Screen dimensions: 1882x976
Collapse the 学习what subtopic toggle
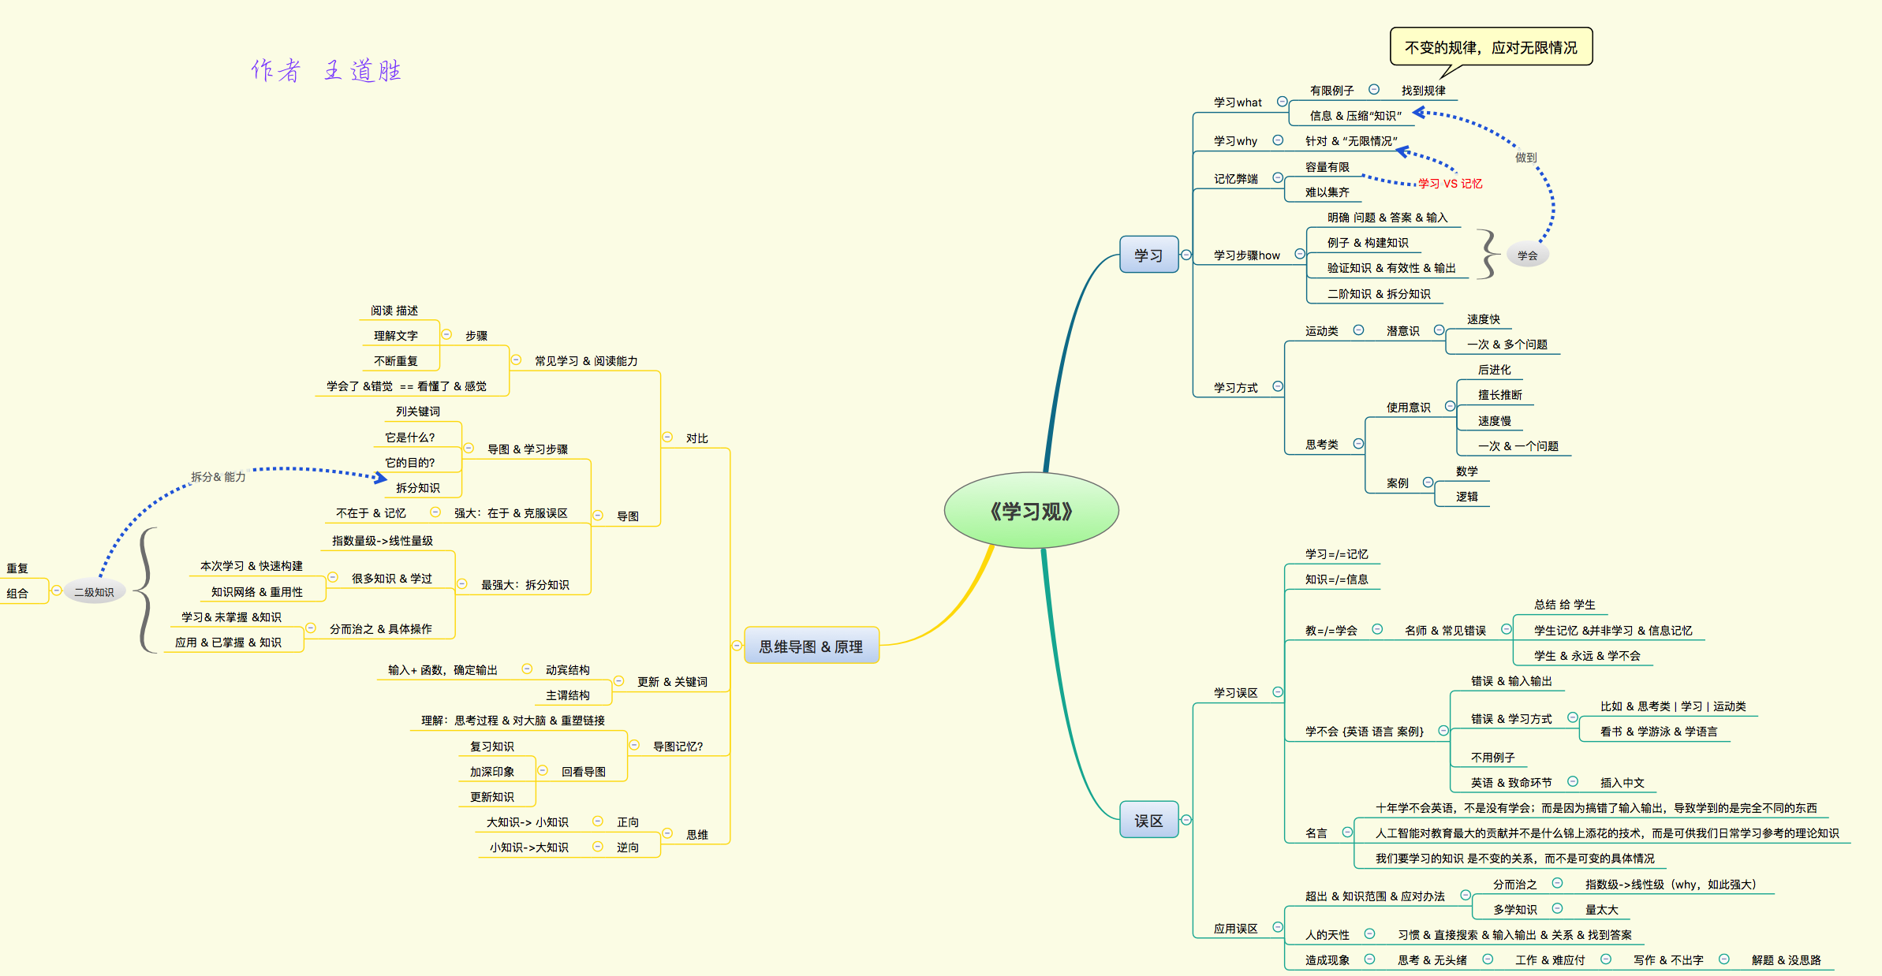(1282, 102)
